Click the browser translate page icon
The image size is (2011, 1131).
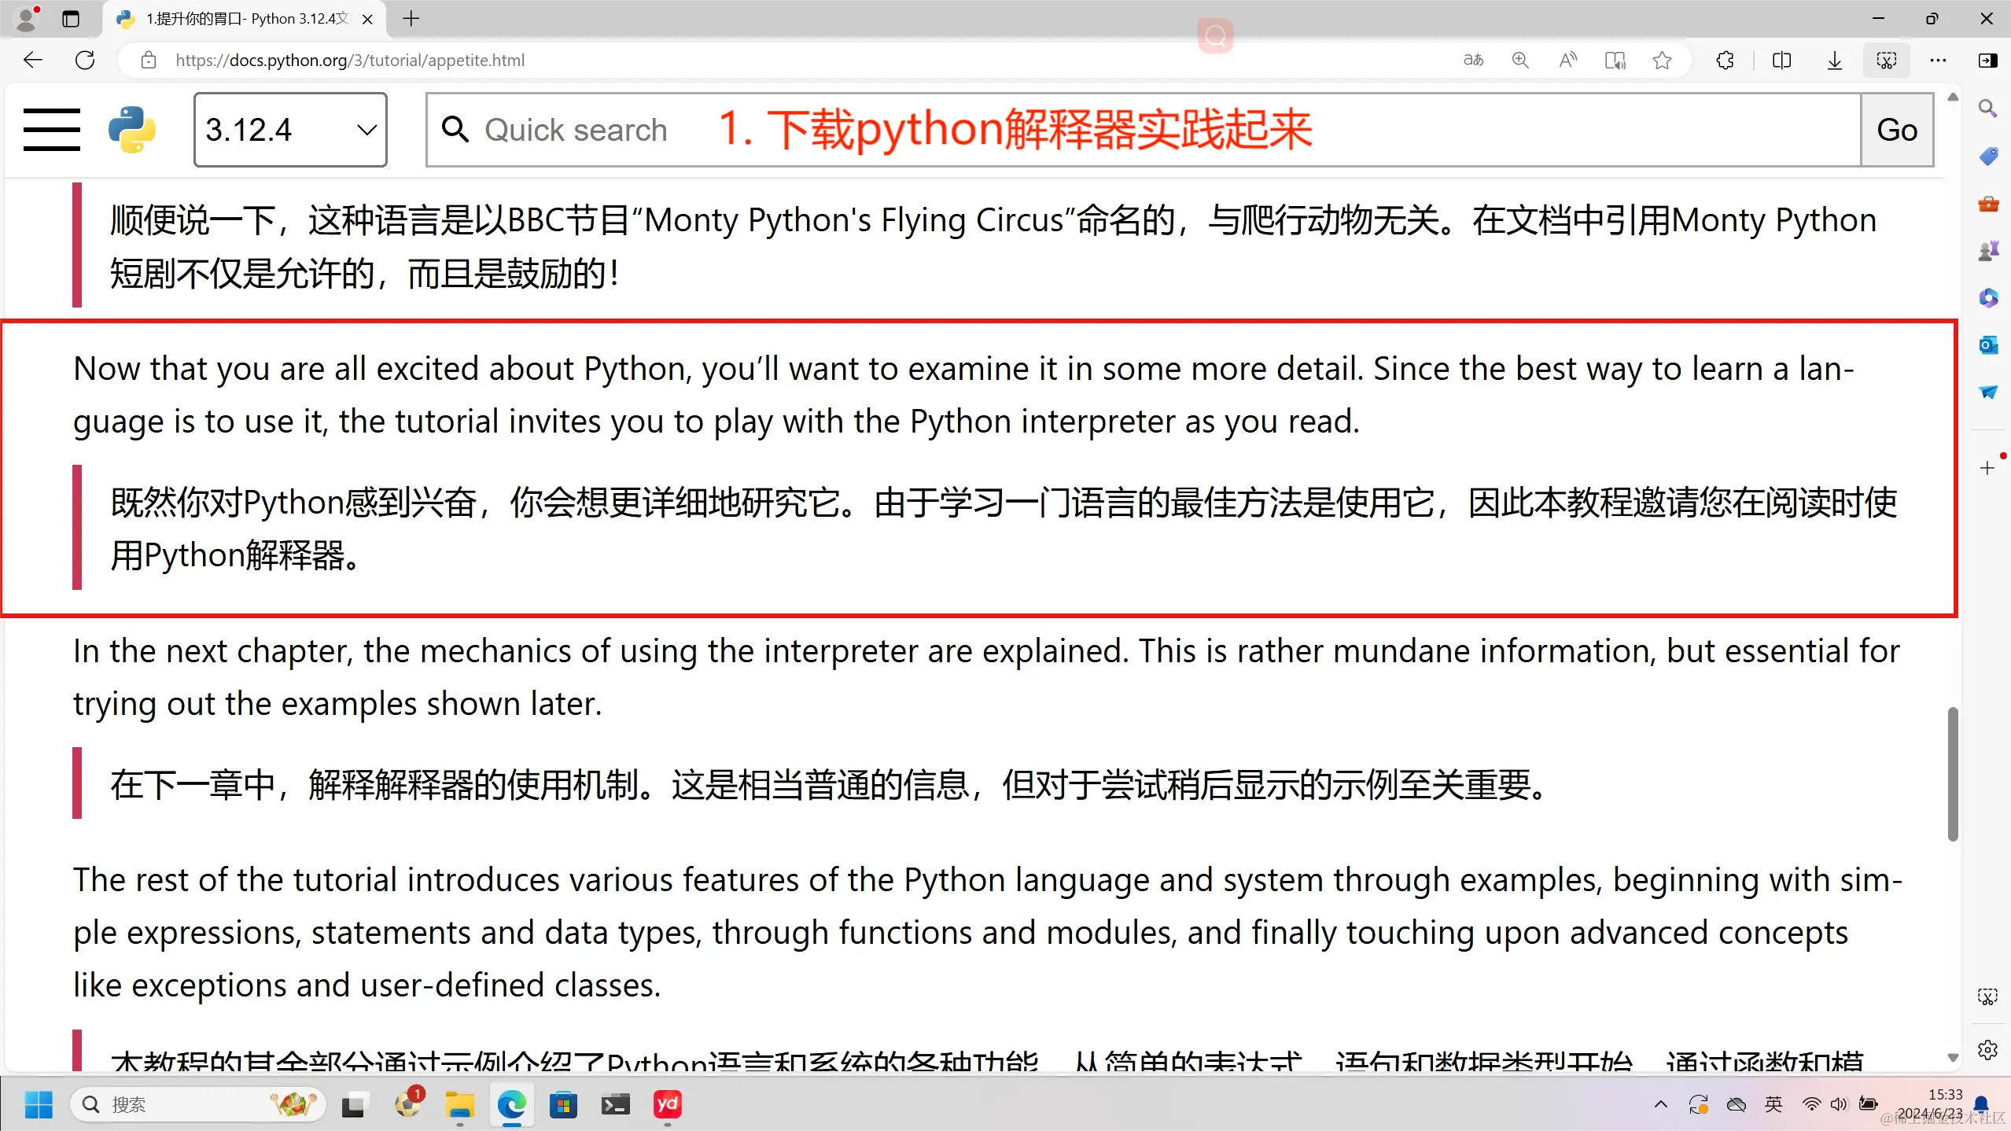1473,61
